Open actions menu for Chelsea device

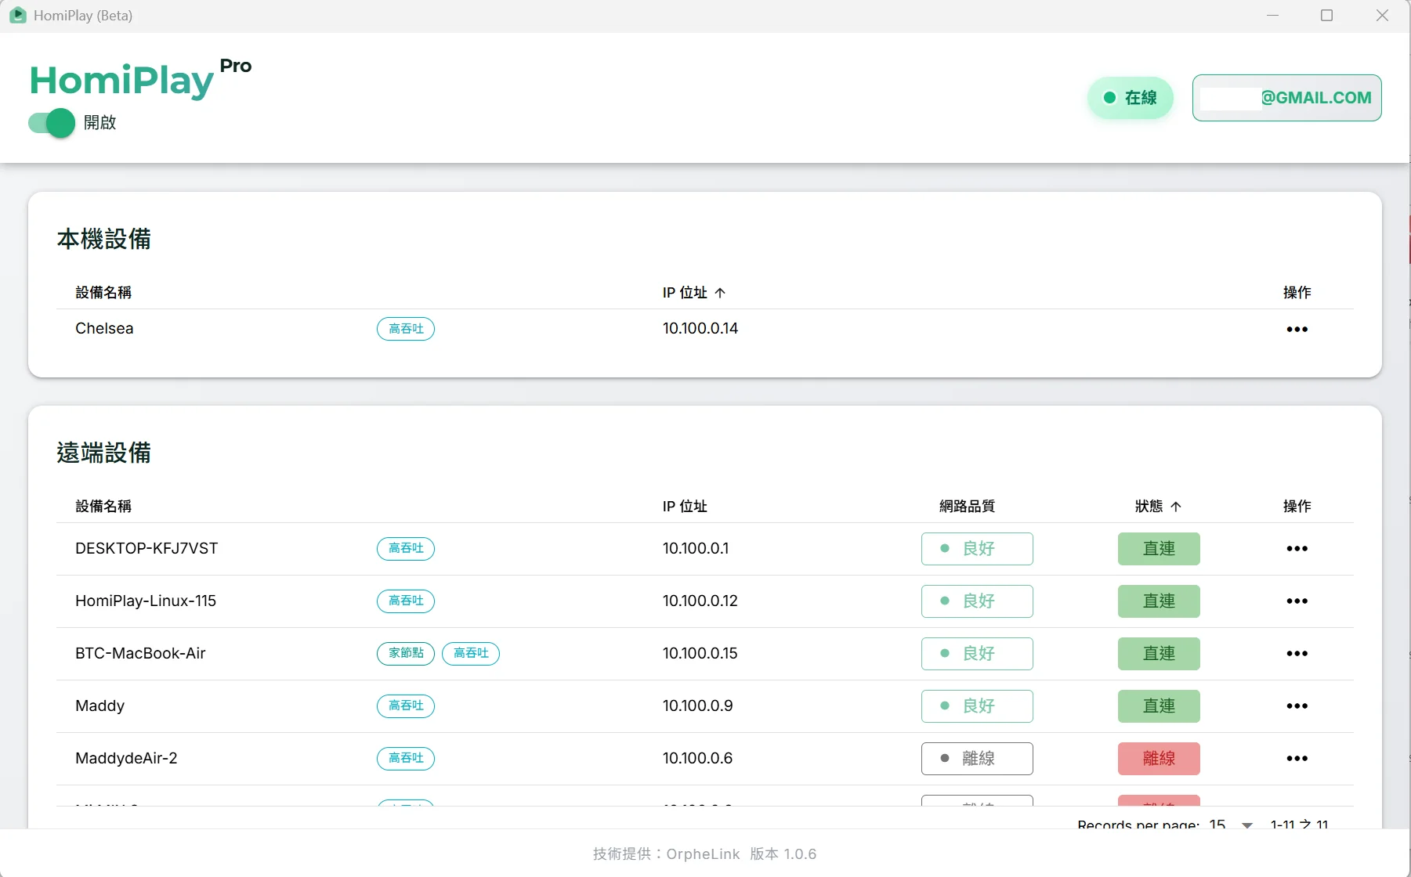(1297, 329)
